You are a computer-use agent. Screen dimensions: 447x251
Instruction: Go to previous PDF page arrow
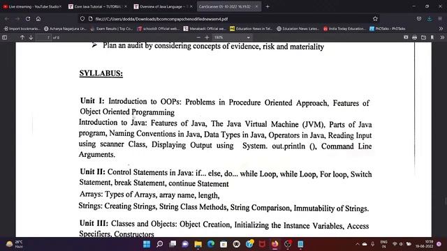22,37
